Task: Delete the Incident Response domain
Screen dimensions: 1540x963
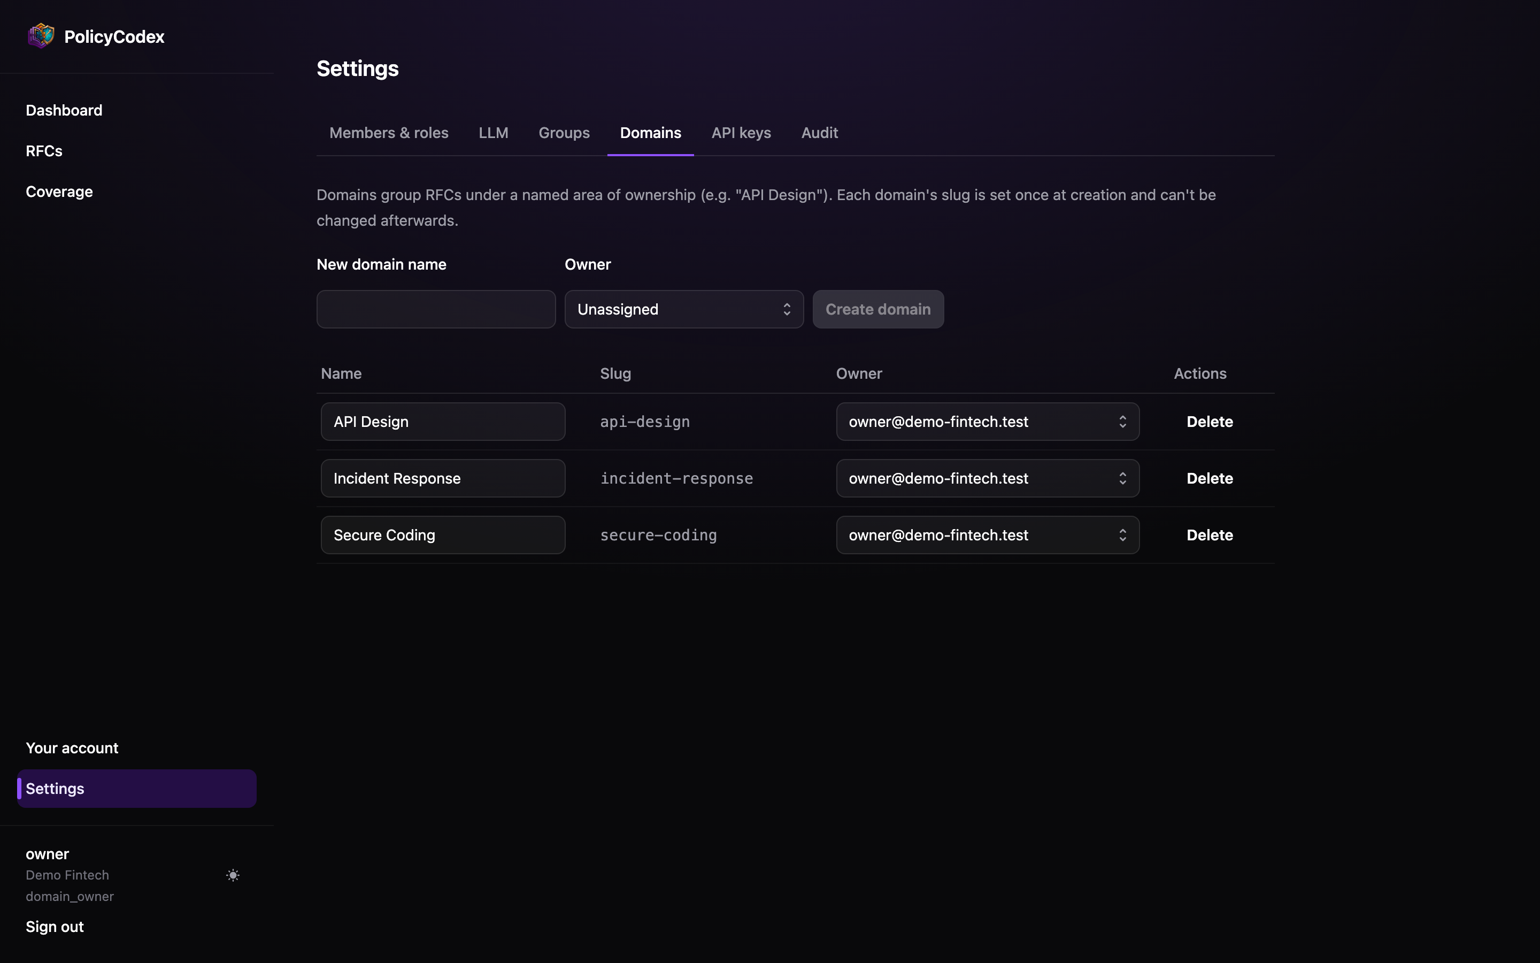Action: point(1210,478)
